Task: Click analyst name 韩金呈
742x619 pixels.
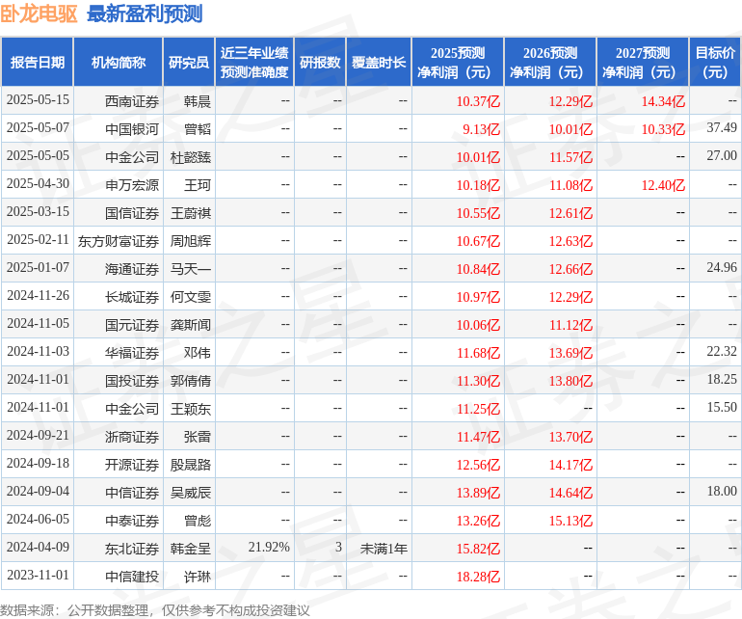Action: [190, 549]
